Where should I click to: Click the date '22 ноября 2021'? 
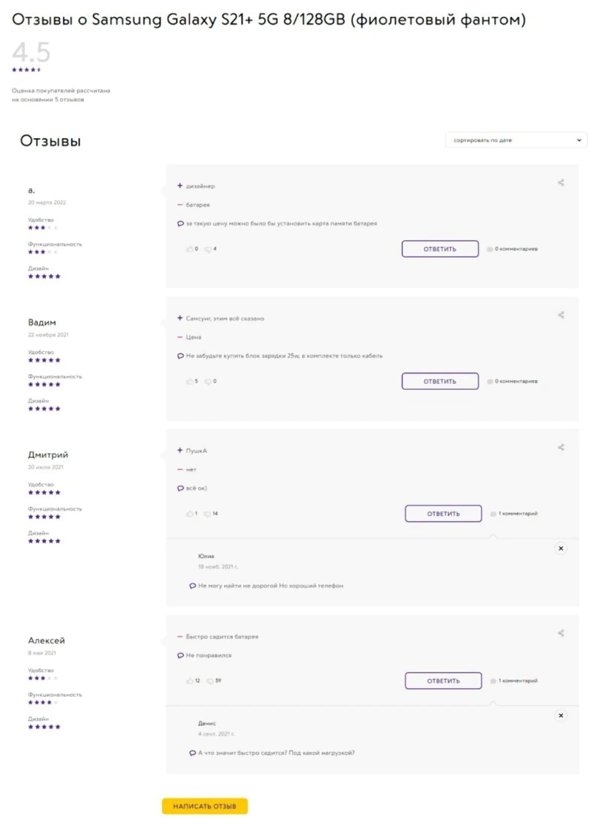click(x=48, y=335)
